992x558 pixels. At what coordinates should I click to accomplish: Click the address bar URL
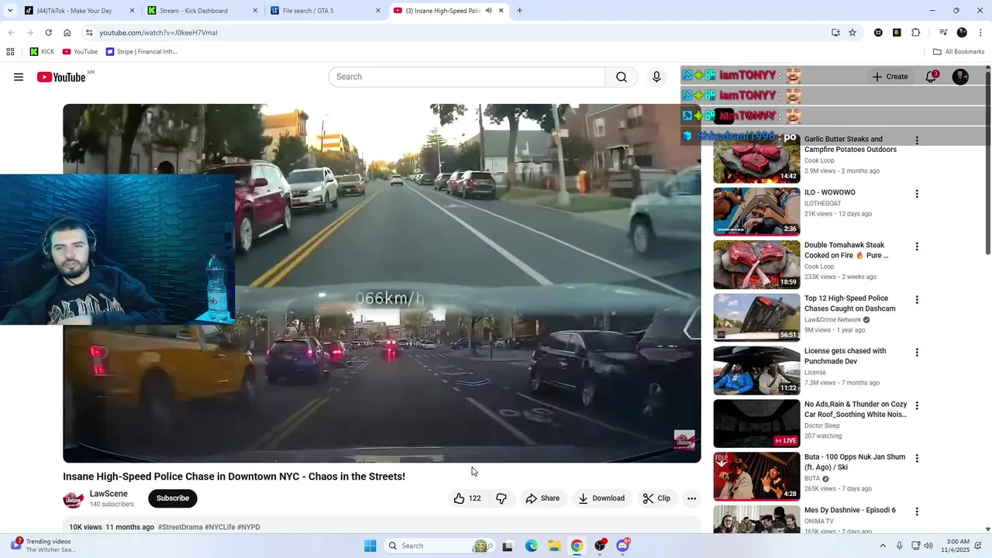pyautogui.click(x=158, y=33)
